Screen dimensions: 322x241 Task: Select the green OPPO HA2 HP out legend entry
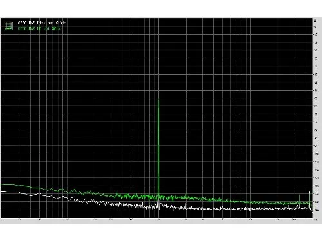click(x=39, y=28)
